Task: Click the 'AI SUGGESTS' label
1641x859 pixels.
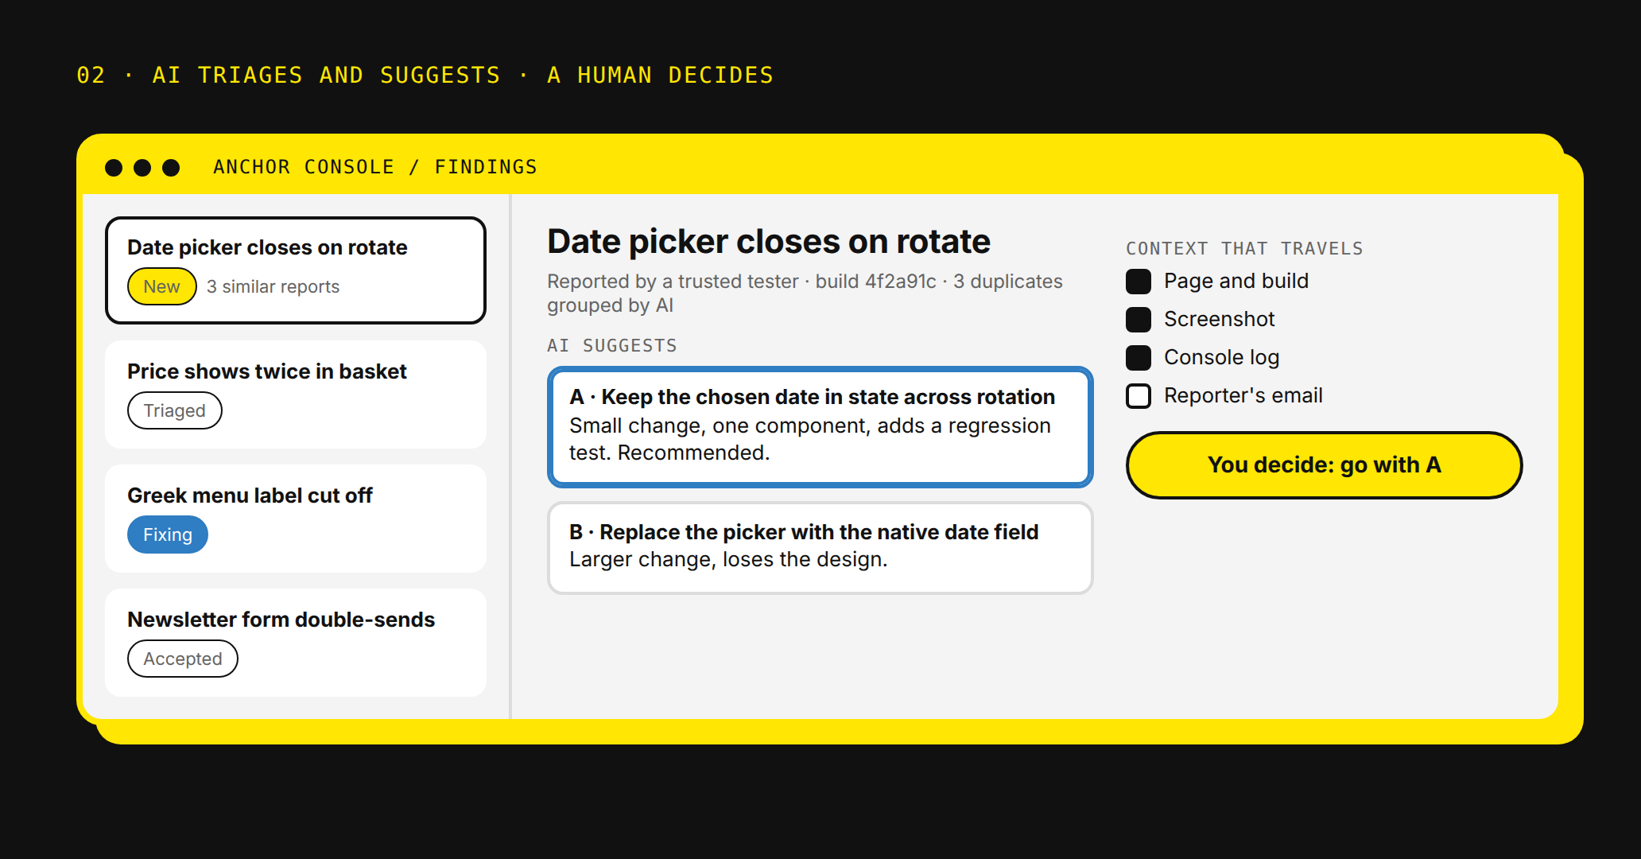Action: [612, 346]
